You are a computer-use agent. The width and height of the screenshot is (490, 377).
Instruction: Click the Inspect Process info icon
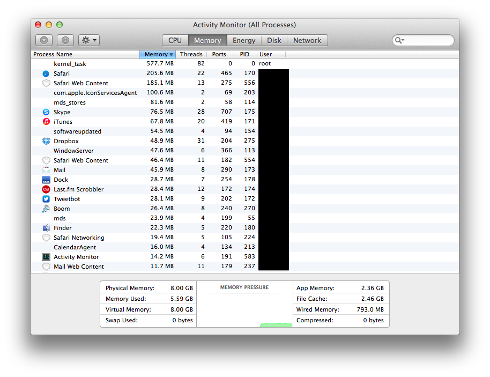(65, 40)
